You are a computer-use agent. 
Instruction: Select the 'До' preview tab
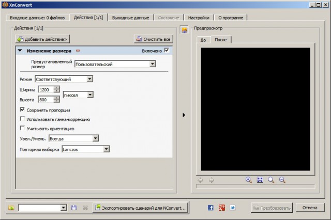coord(203,40)
